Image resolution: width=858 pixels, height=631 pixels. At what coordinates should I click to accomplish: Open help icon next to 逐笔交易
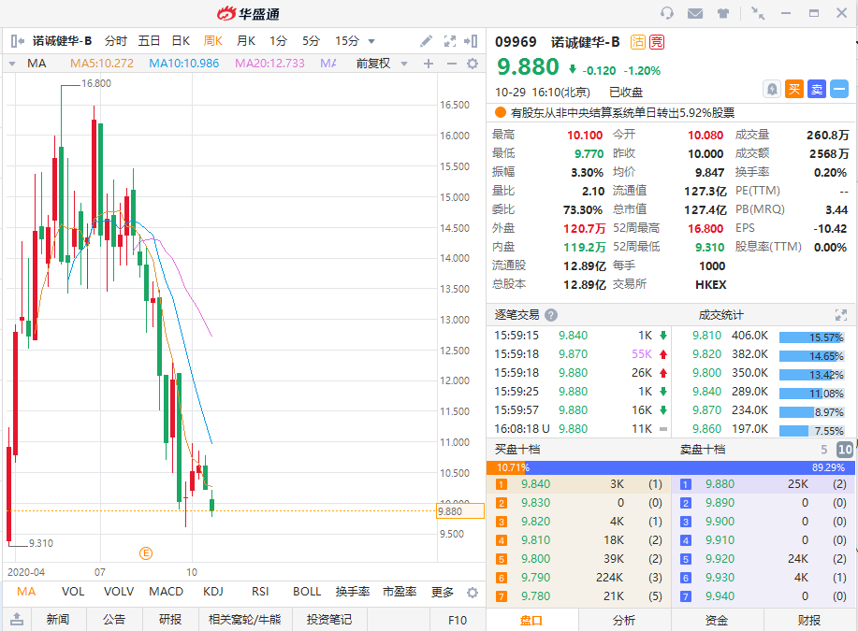(552, 315)
